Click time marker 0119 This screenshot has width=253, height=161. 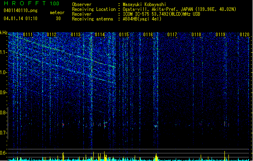coord(220,35)
